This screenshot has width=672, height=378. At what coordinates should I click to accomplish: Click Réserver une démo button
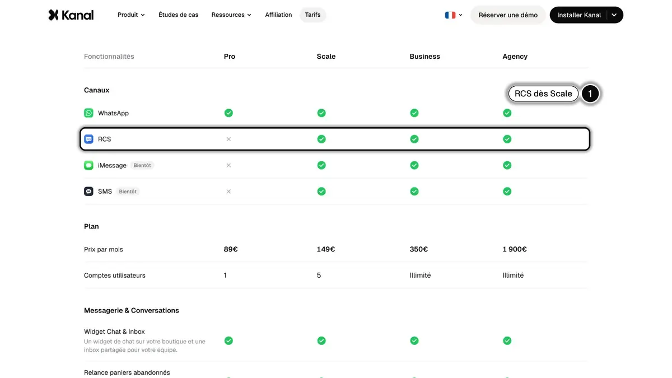(508, 15)
